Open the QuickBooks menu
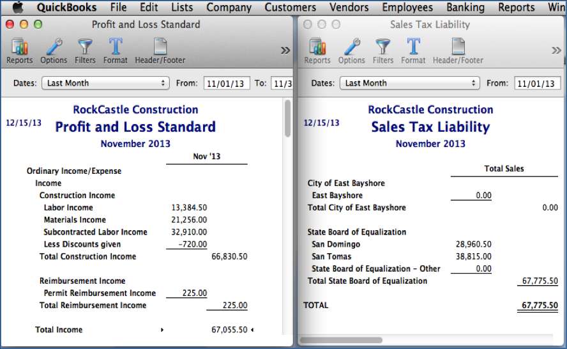 (66, 7)
